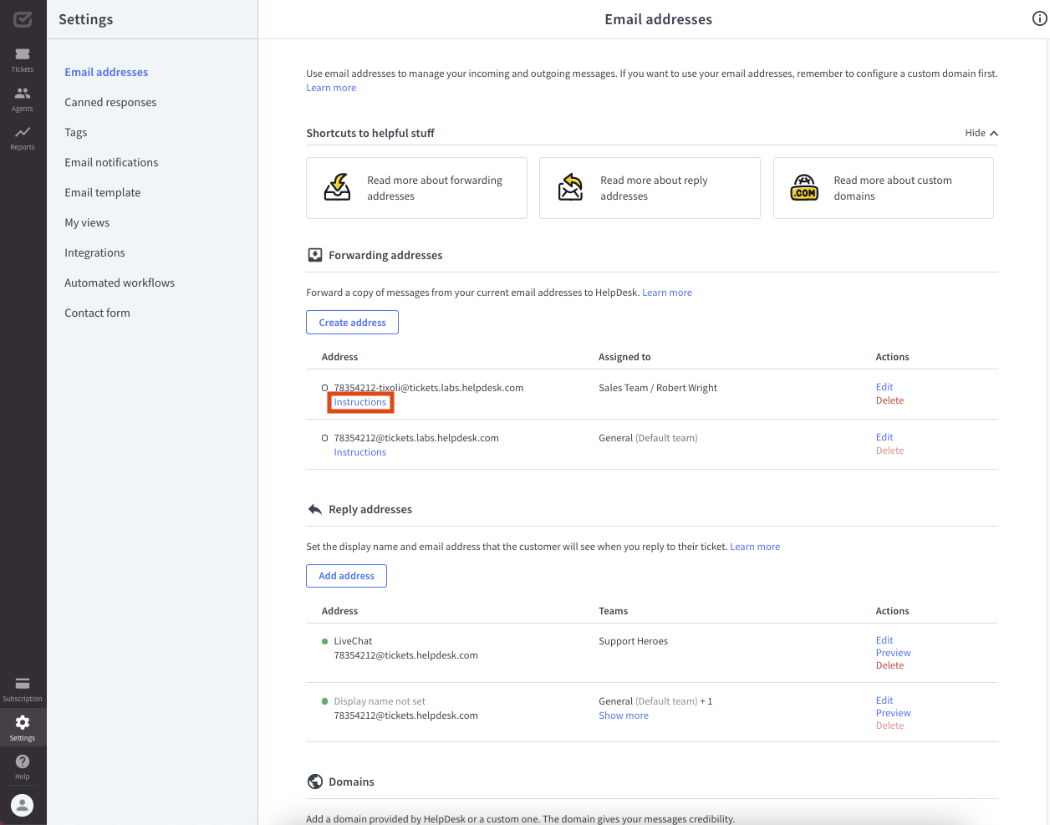Open the forwarding addresses shortcut card
The width and height of the screenshot is (1050, 825).
coord(416,188)
